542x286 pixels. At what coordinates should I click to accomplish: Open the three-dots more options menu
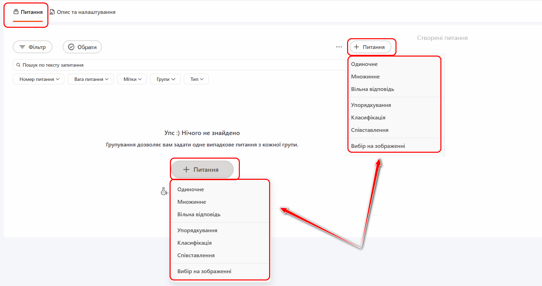click(x=339, y=47)
